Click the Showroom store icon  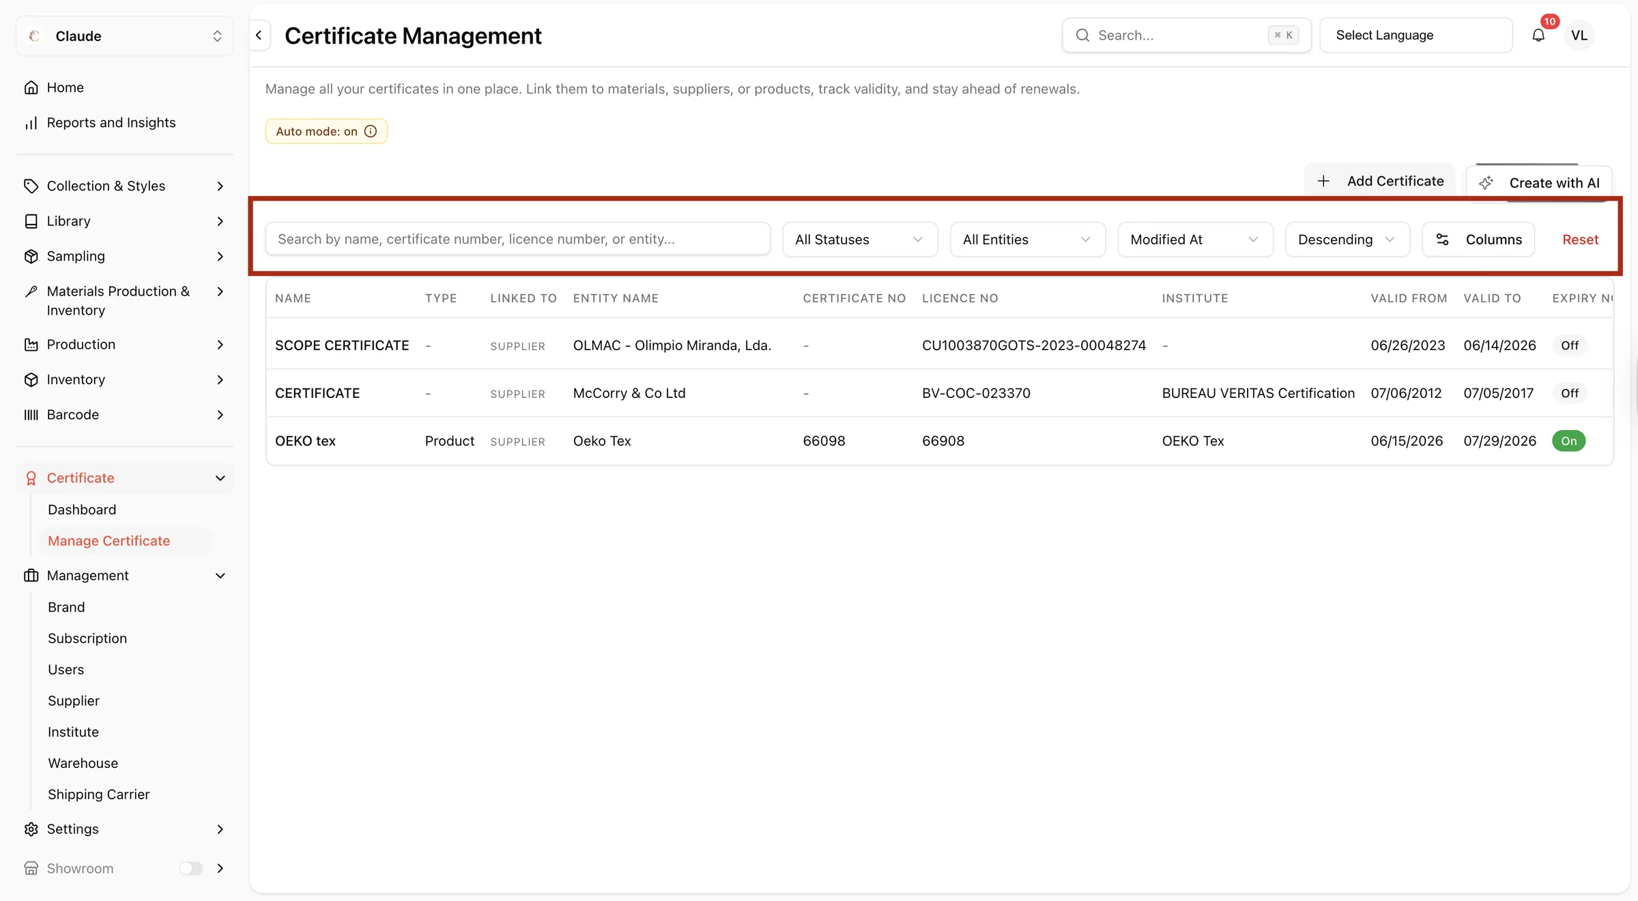click(31, 868)
